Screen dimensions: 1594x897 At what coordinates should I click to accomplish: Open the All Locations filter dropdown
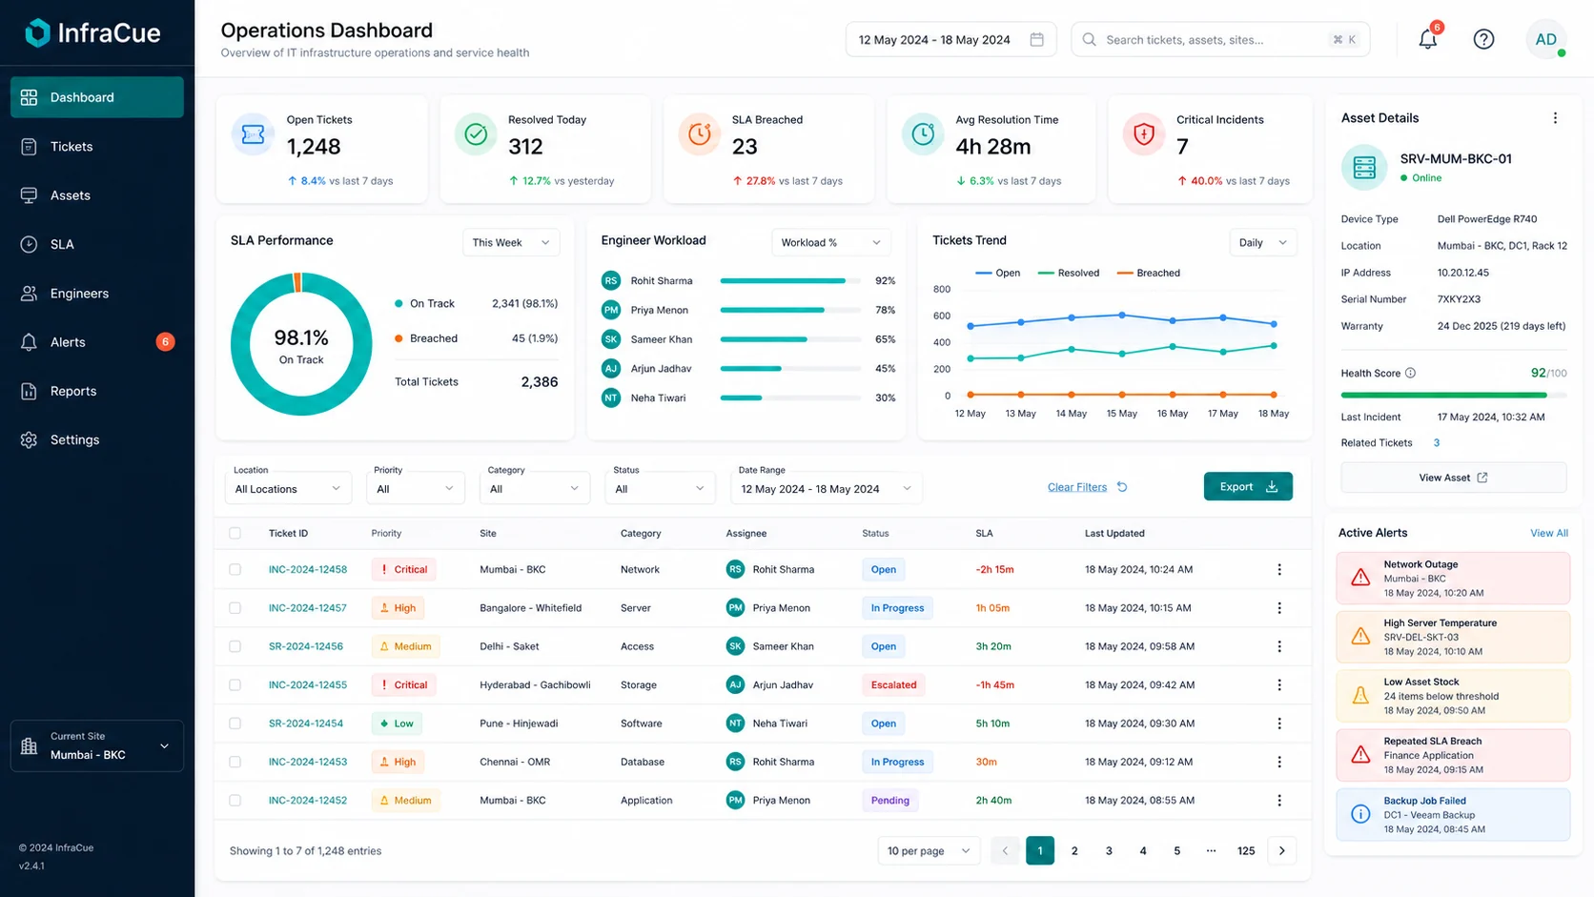pos(288,488)
